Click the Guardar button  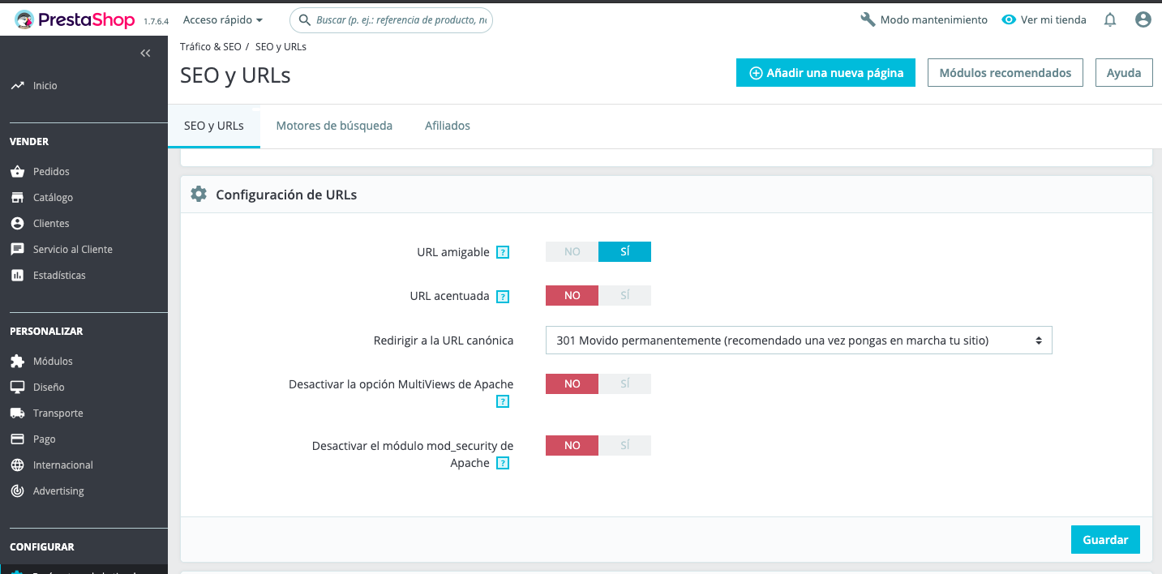[x=1104, y=540]
